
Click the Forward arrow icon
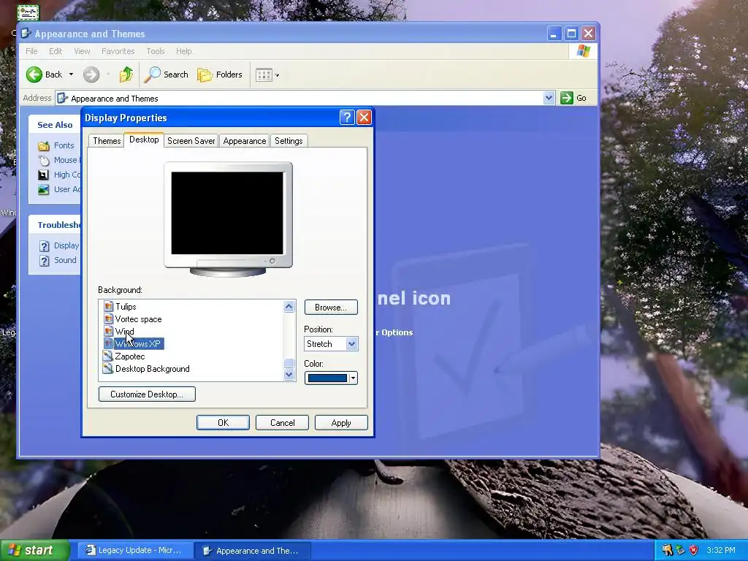click(x=91, y=75)
